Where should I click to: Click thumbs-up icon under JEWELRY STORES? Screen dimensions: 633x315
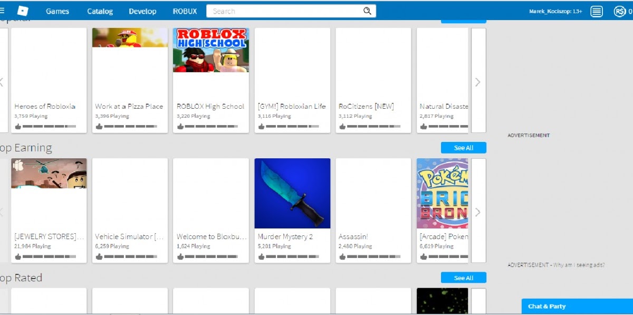[x=18, y=257]
